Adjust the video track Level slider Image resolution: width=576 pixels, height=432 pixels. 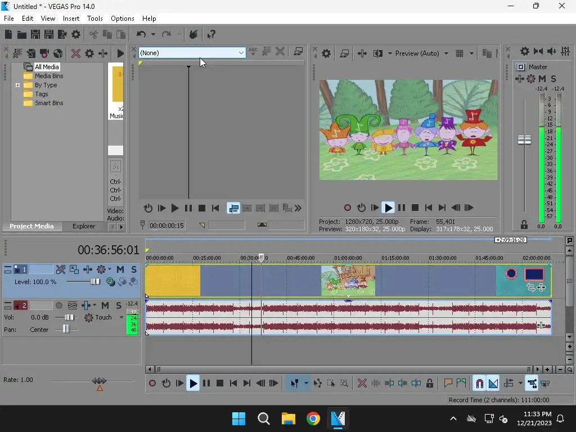94,282
